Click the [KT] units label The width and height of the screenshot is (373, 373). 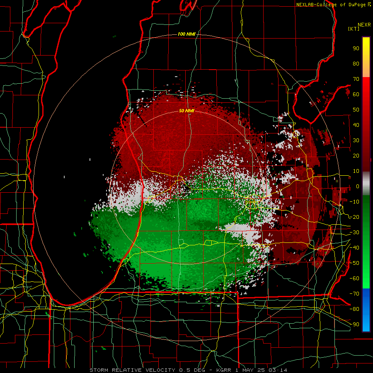coord(354,29)
